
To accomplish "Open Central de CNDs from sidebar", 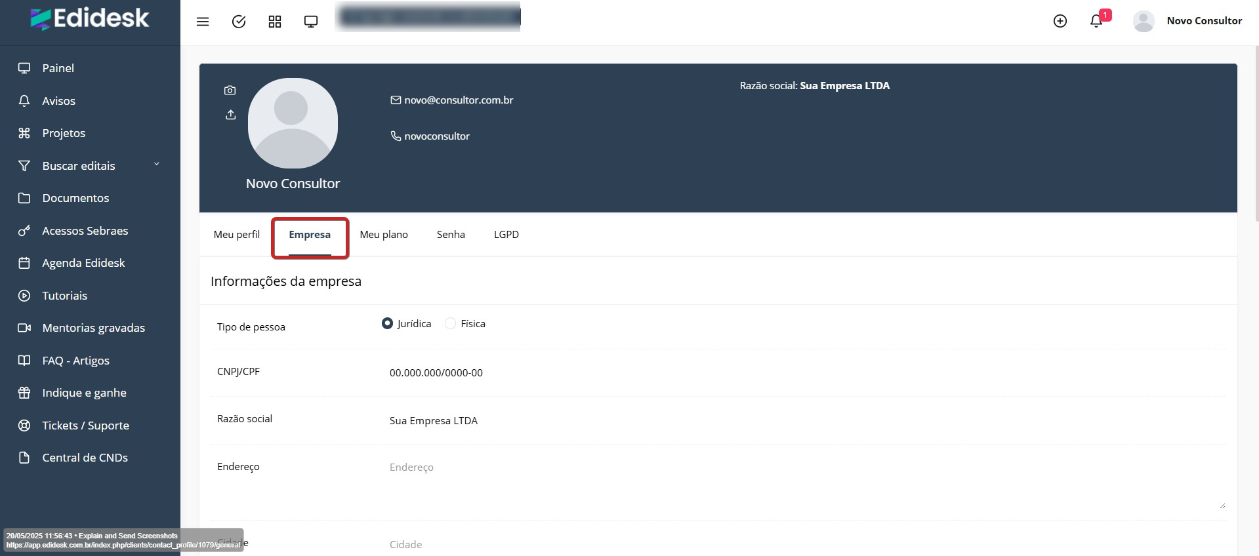I will click(x=85, y=458).
